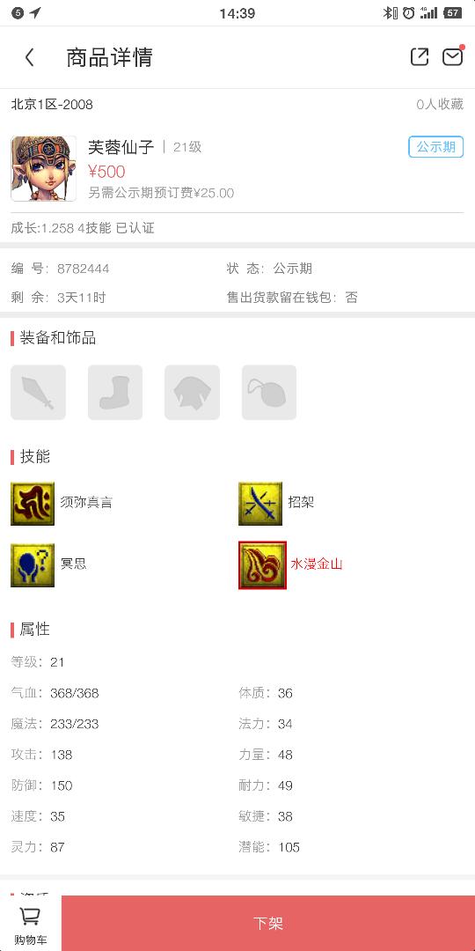Tap the 水漫金山 red skill label
475x951 pixels.
317,564
